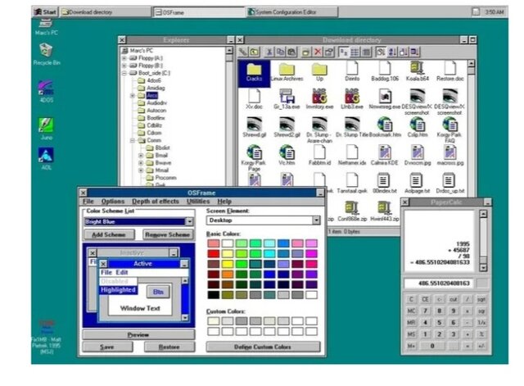Viewport: 524px width, 386px height.
Task: Click the wrench icon in Download directory toolbar
Action: coord(243,52)
